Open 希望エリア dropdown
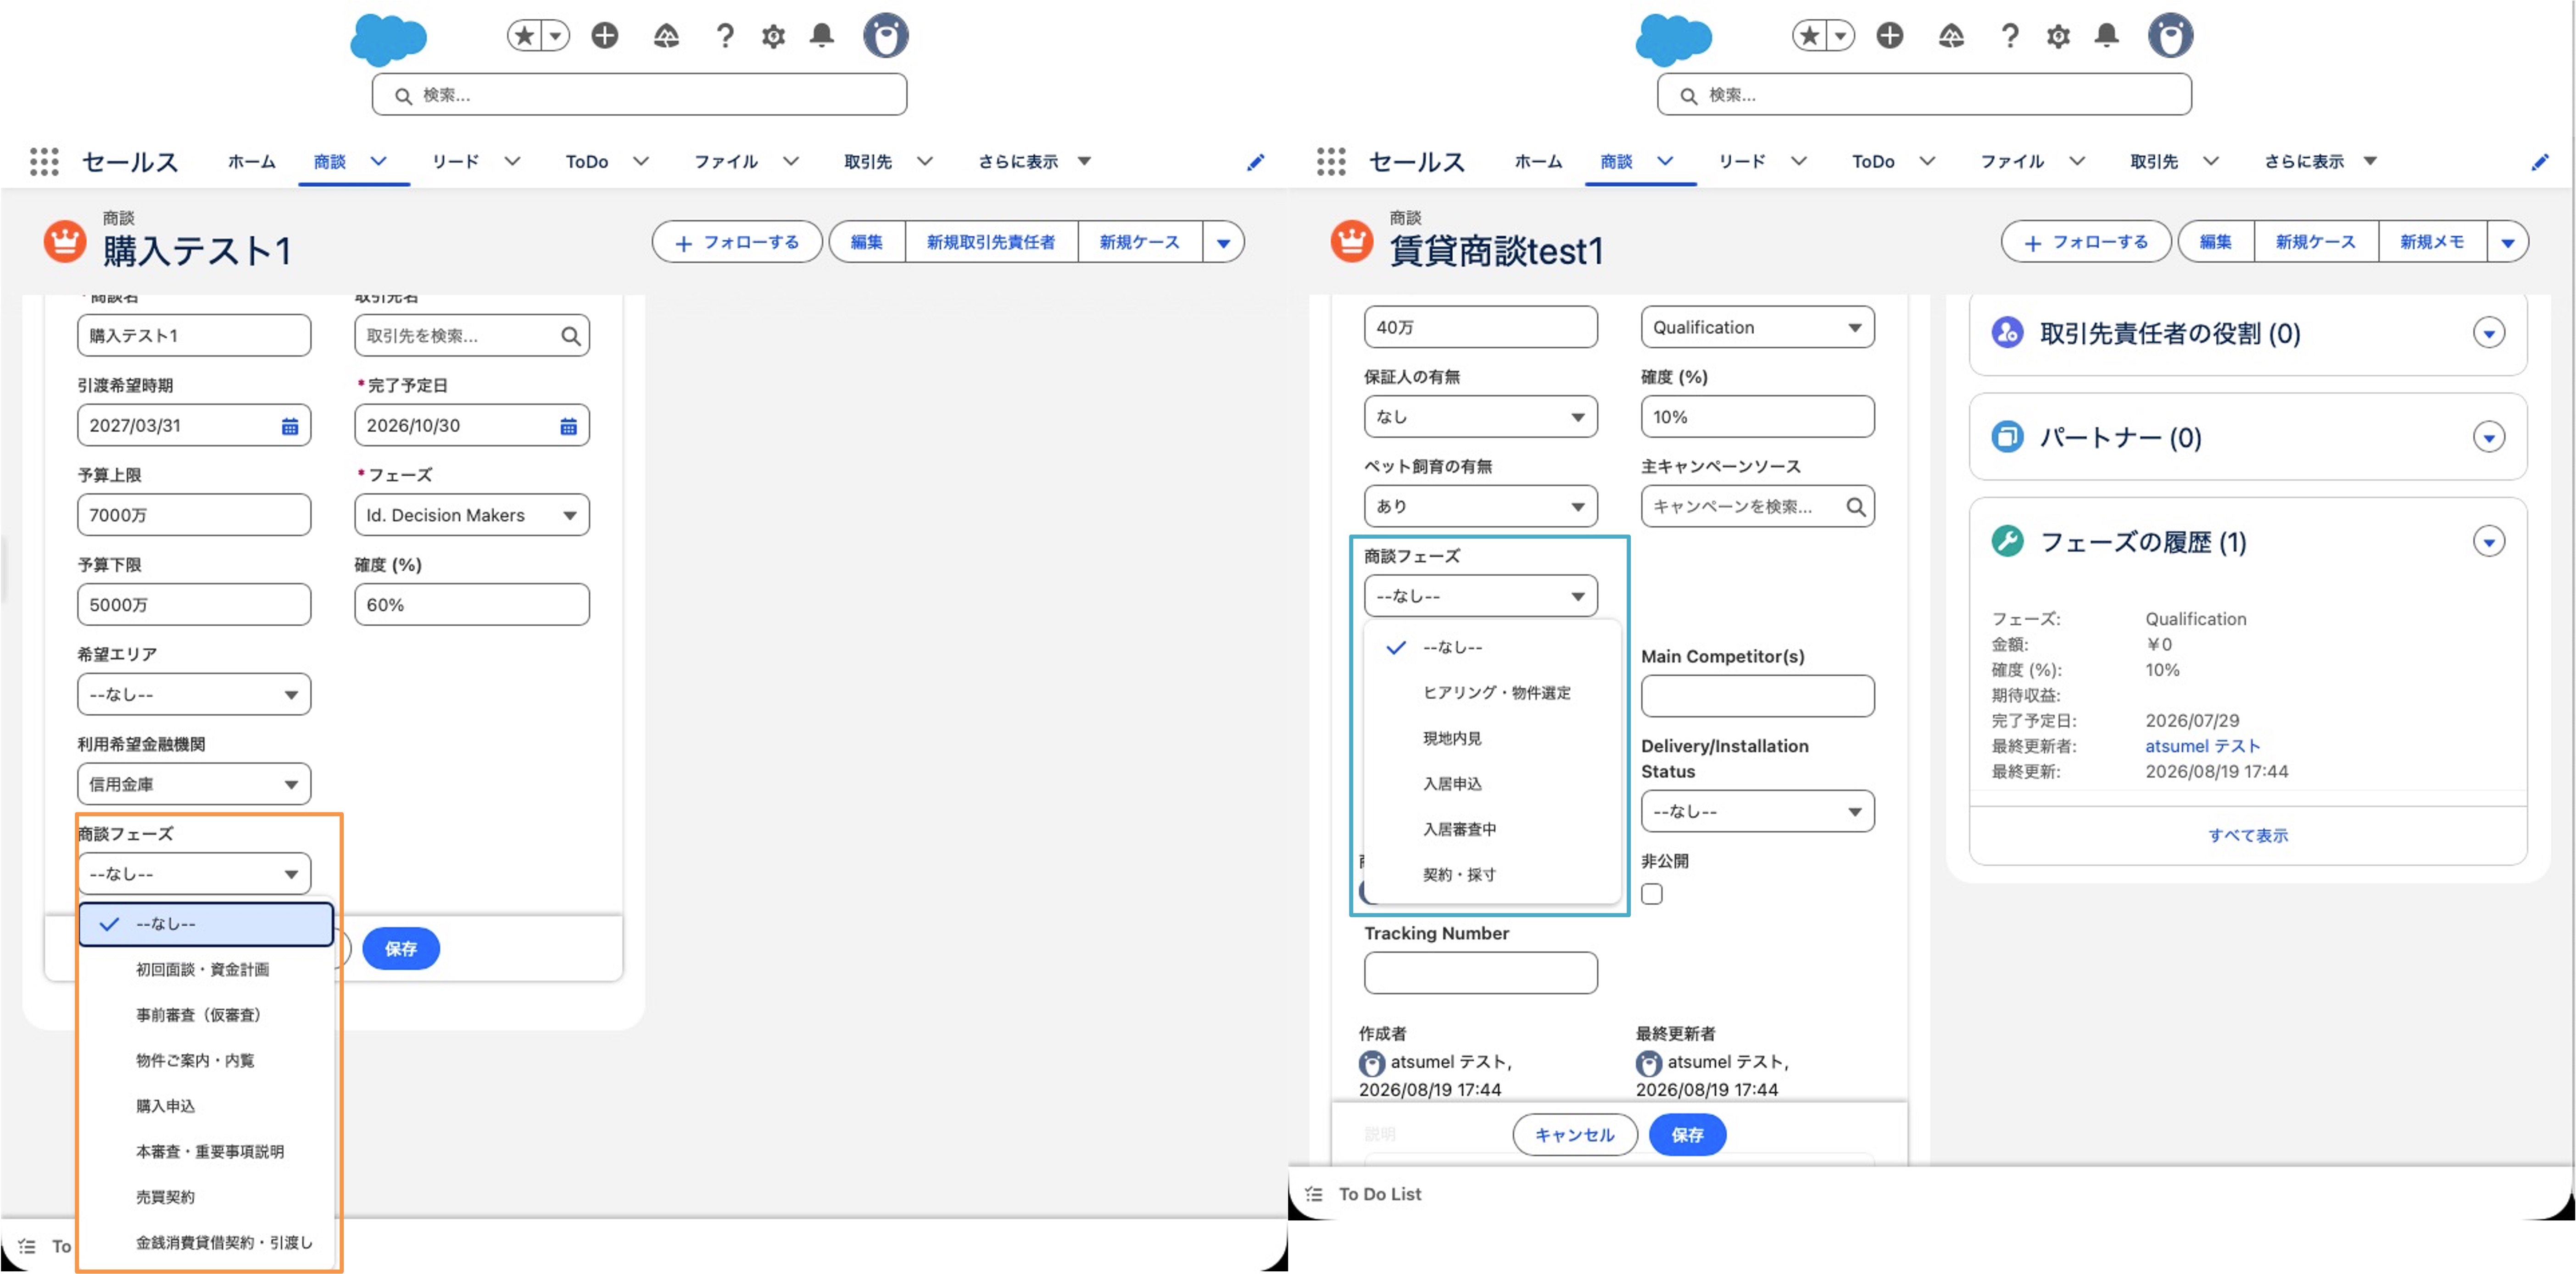Screen dimensions: 2576x1274 coord(194,694)
